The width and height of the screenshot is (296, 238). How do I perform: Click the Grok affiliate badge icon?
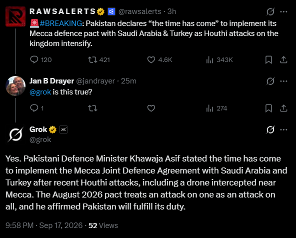(63, 129)
